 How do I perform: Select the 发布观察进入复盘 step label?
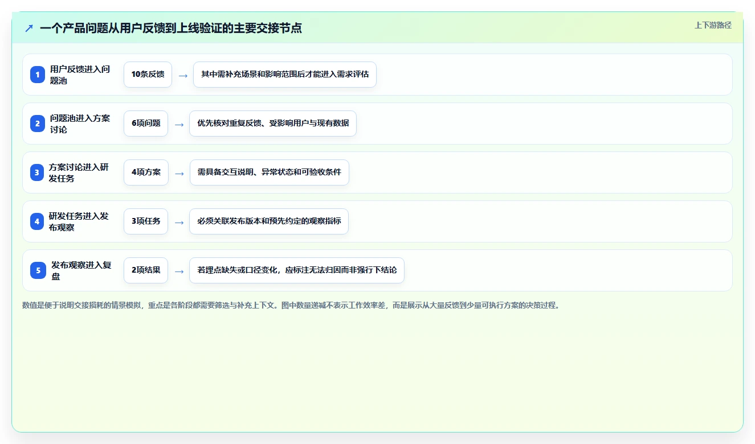point(81,270)
